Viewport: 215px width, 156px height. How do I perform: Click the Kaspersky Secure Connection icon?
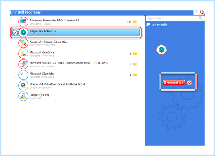tap(23, 43)
